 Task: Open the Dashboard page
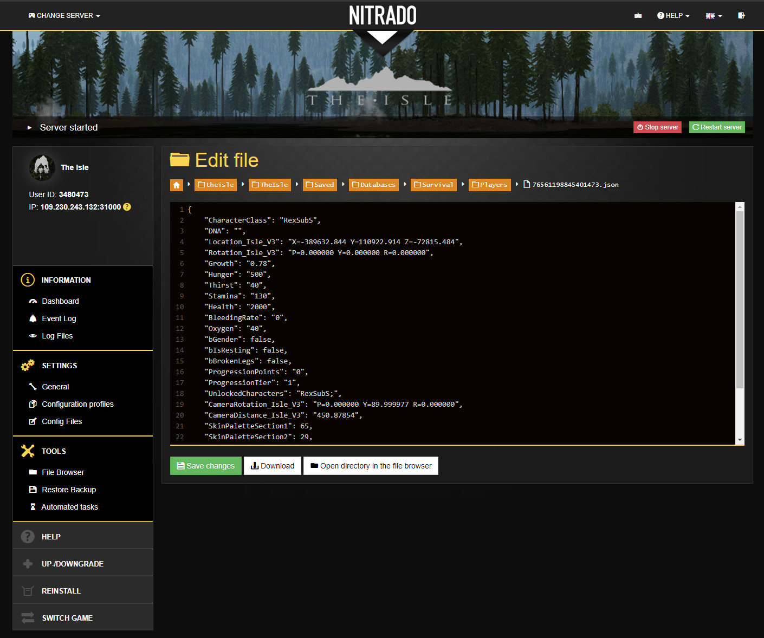point(60,301)
